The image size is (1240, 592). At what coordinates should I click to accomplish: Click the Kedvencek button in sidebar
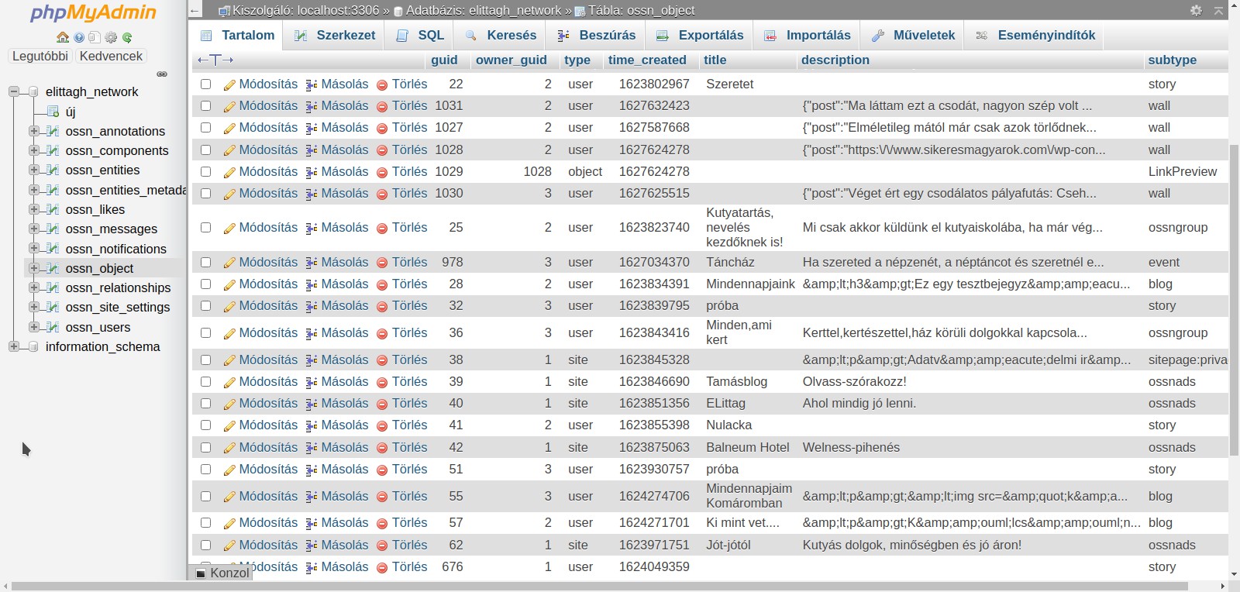click(x=111, y=56)
